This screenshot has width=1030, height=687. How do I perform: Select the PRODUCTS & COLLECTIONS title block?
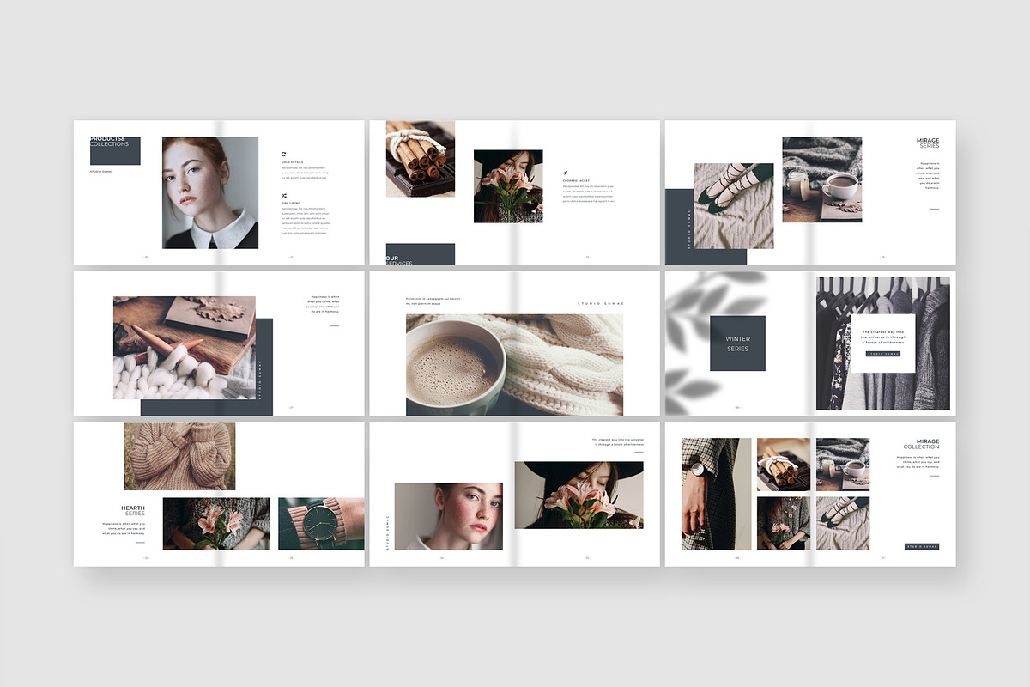[115, 150]
